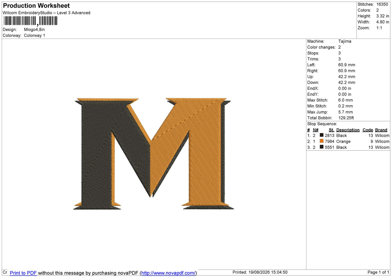Select the Zoom value 1:1
This screenshot has height=277, width=392.
[379, 28]
